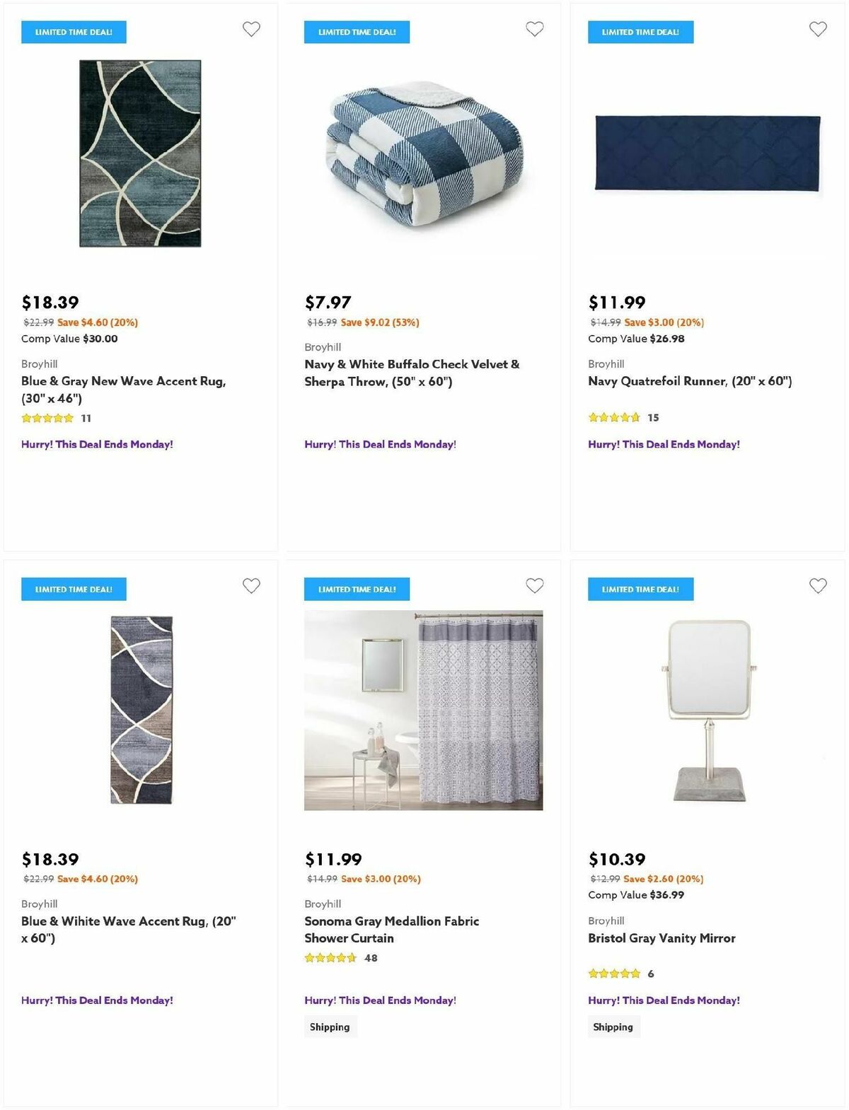Click the 11-review rating for the New Wave rug
This screenshot has width=849, height=1110.
(55, 418)
